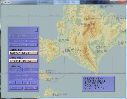Screen dimensions: 127x99
Task: Select the Latitude input field
Action: [23, 53]
